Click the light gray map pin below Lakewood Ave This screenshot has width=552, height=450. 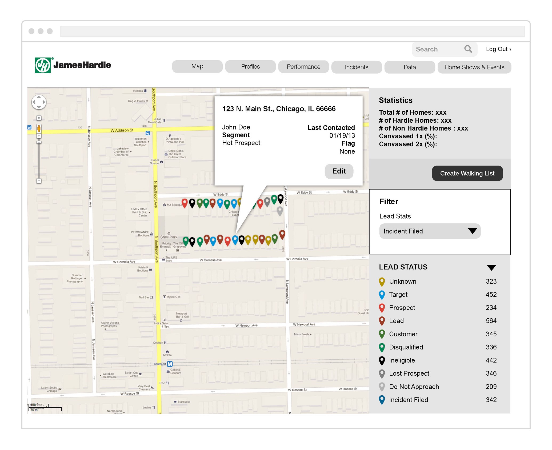coord(279,211)
